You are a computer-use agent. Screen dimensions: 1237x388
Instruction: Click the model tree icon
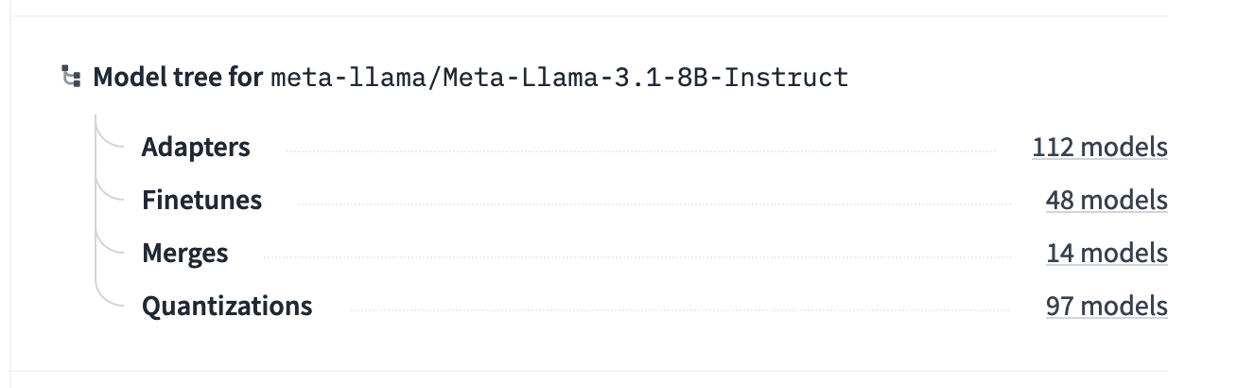[x=70, y=77]
